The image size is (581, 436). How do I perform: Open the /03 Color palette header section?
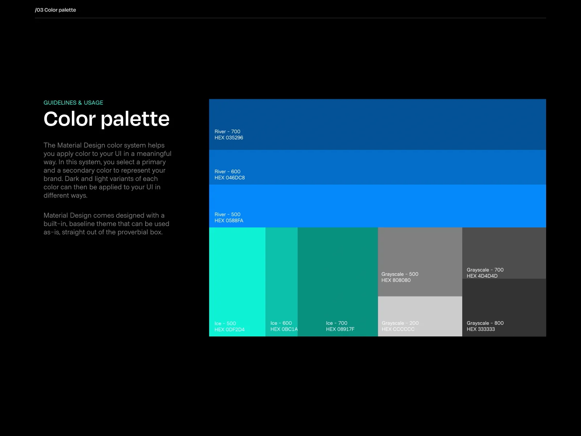pyautogui.click(x=55, y=10)
